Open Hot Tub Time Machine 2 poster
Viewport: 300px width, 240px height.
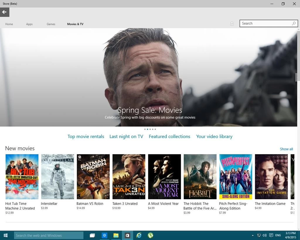pyautogui.click(x=22, y=177)
